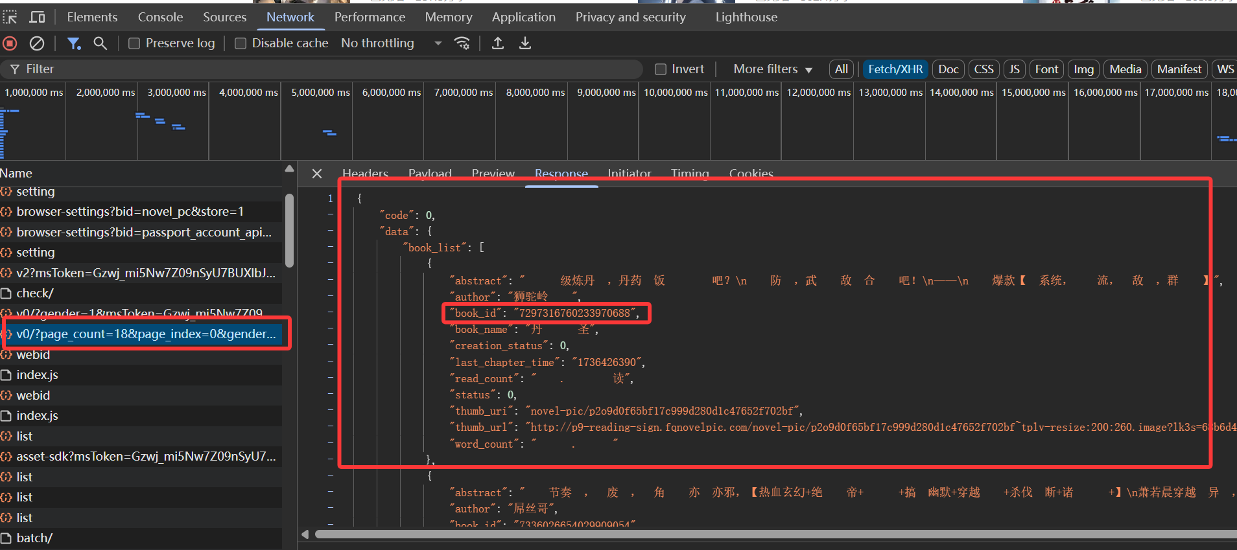Screen dimensions: 1237x550
Task: Click the inspect element picker icon
Action: pos(10,17)
